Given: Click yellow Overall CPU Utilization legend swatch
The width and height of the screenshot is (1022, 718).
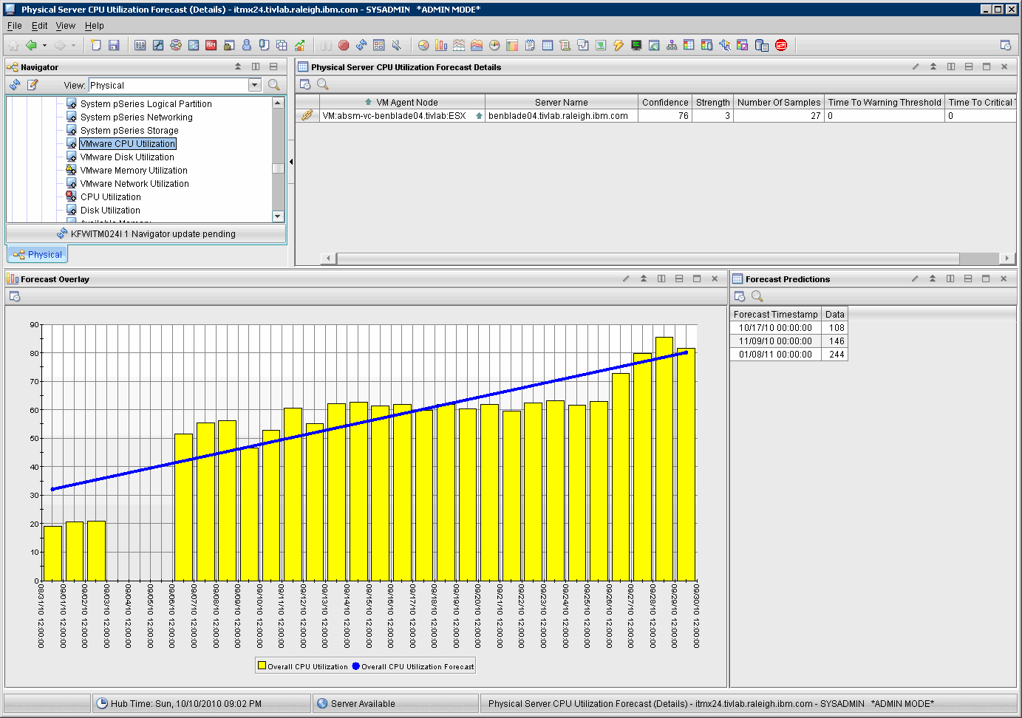Looking at the screenshot, I should pyautogui.click(x=262, y=666).
